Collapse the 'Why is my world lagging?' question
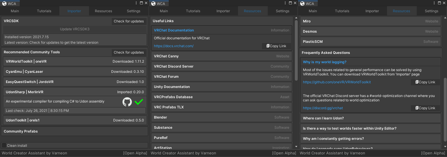 click(x=370, y=62)
